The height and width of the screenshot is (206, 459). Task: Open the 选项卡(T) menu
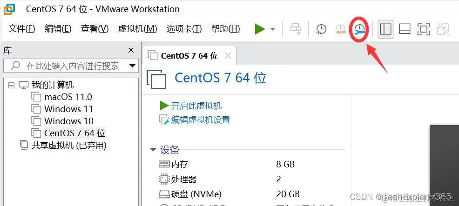point(184,29)
